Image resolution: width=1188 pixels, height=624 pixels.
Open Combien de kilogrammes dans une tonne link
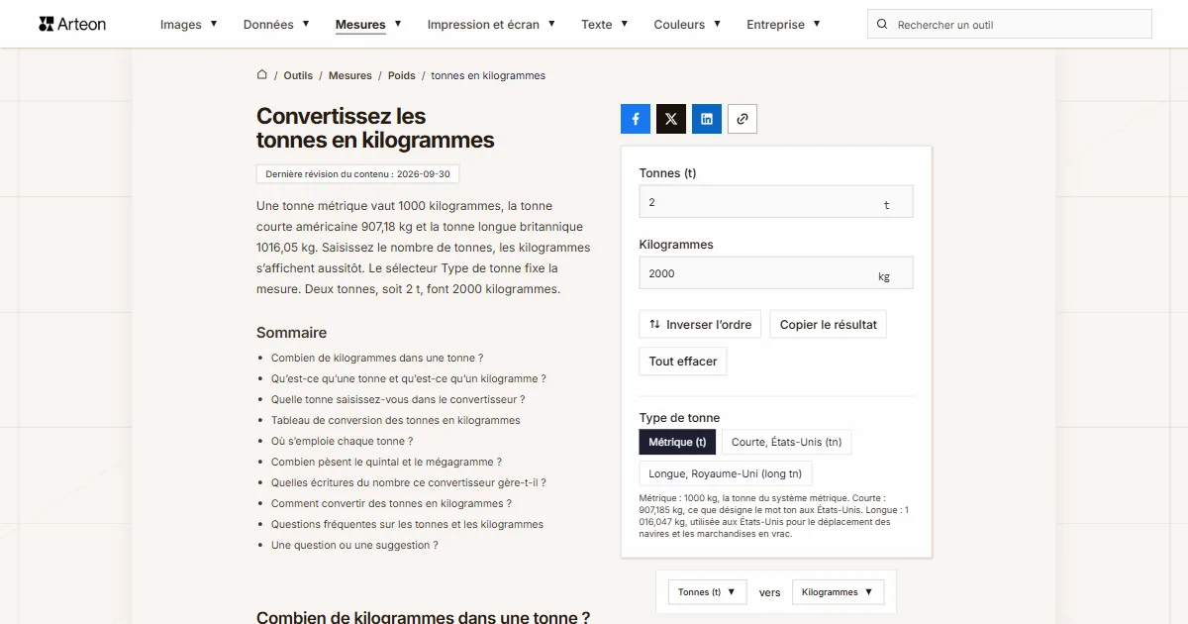(377, 359)
